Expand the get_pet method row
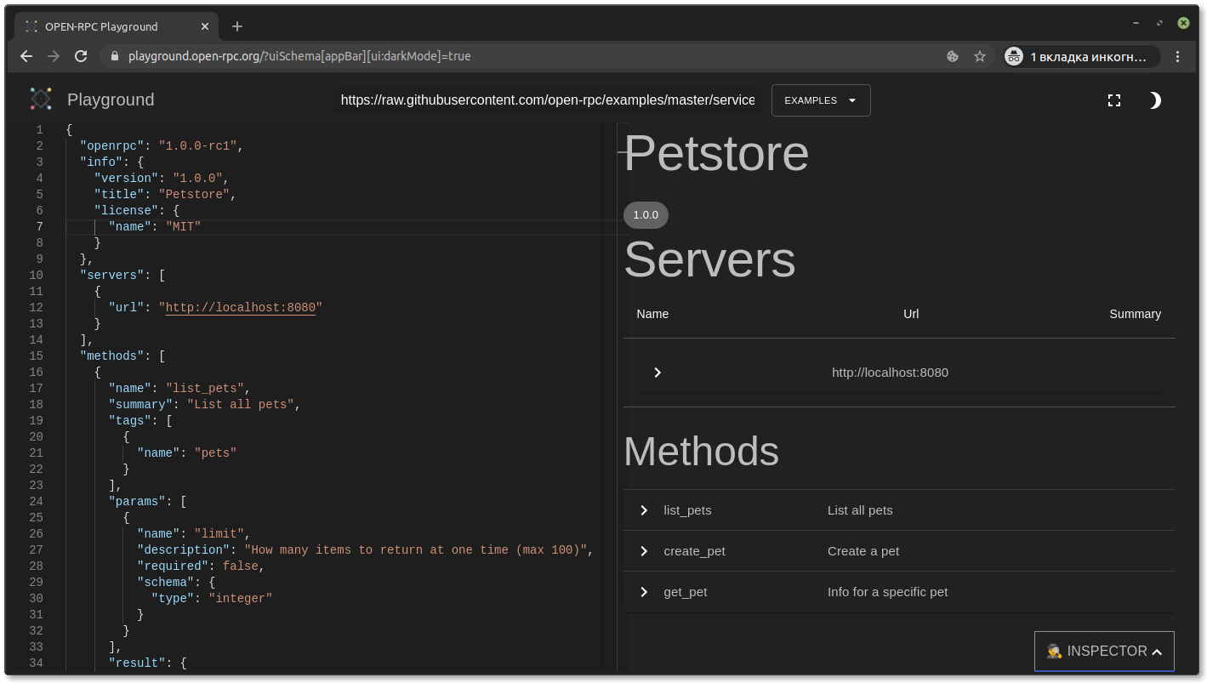 click(x=644, y=592)
